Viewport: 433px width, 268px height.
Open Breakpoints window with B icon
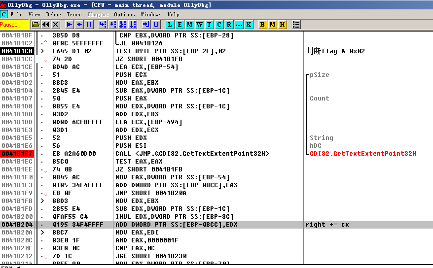click(262, 25)
